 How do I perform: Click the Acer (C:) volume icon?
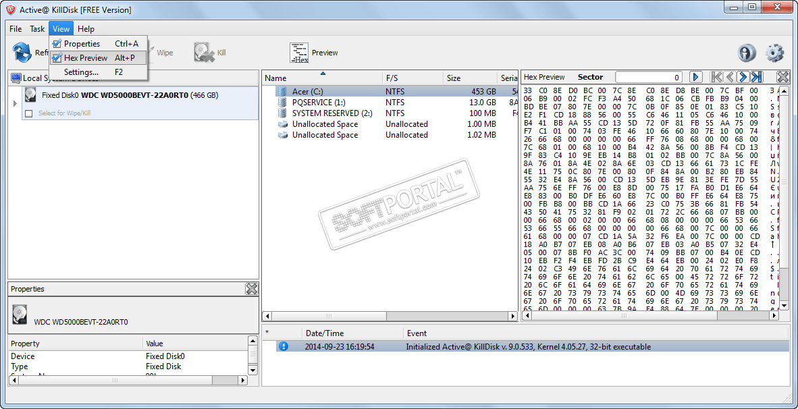(x=282, y=92)
